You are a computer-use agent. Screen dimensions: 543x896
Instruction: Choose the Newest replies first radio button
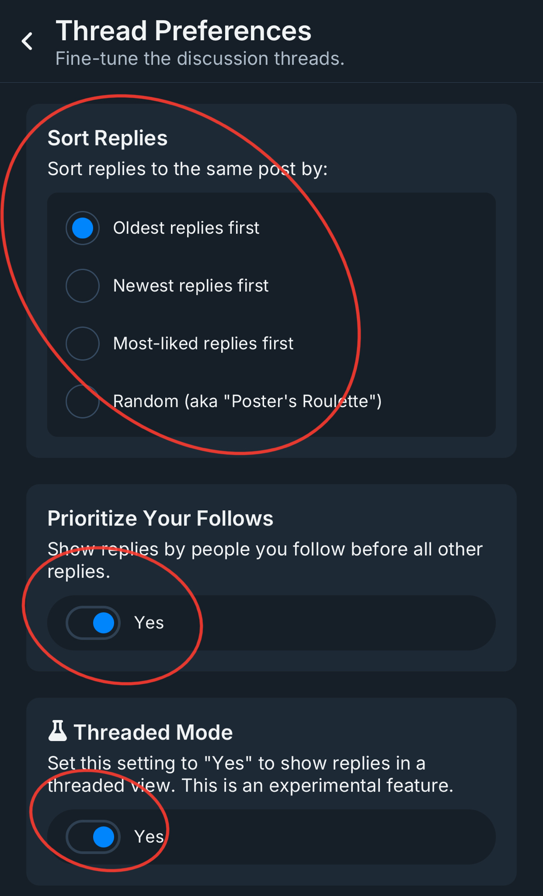(x=82, y=286)
